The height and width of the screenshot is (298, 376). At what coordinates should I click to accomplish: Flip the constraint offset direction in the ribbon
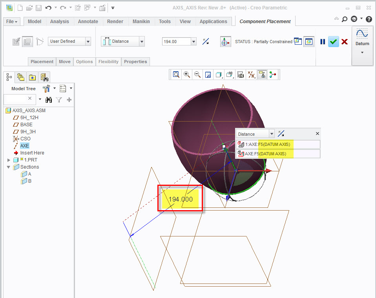[206, 42]
